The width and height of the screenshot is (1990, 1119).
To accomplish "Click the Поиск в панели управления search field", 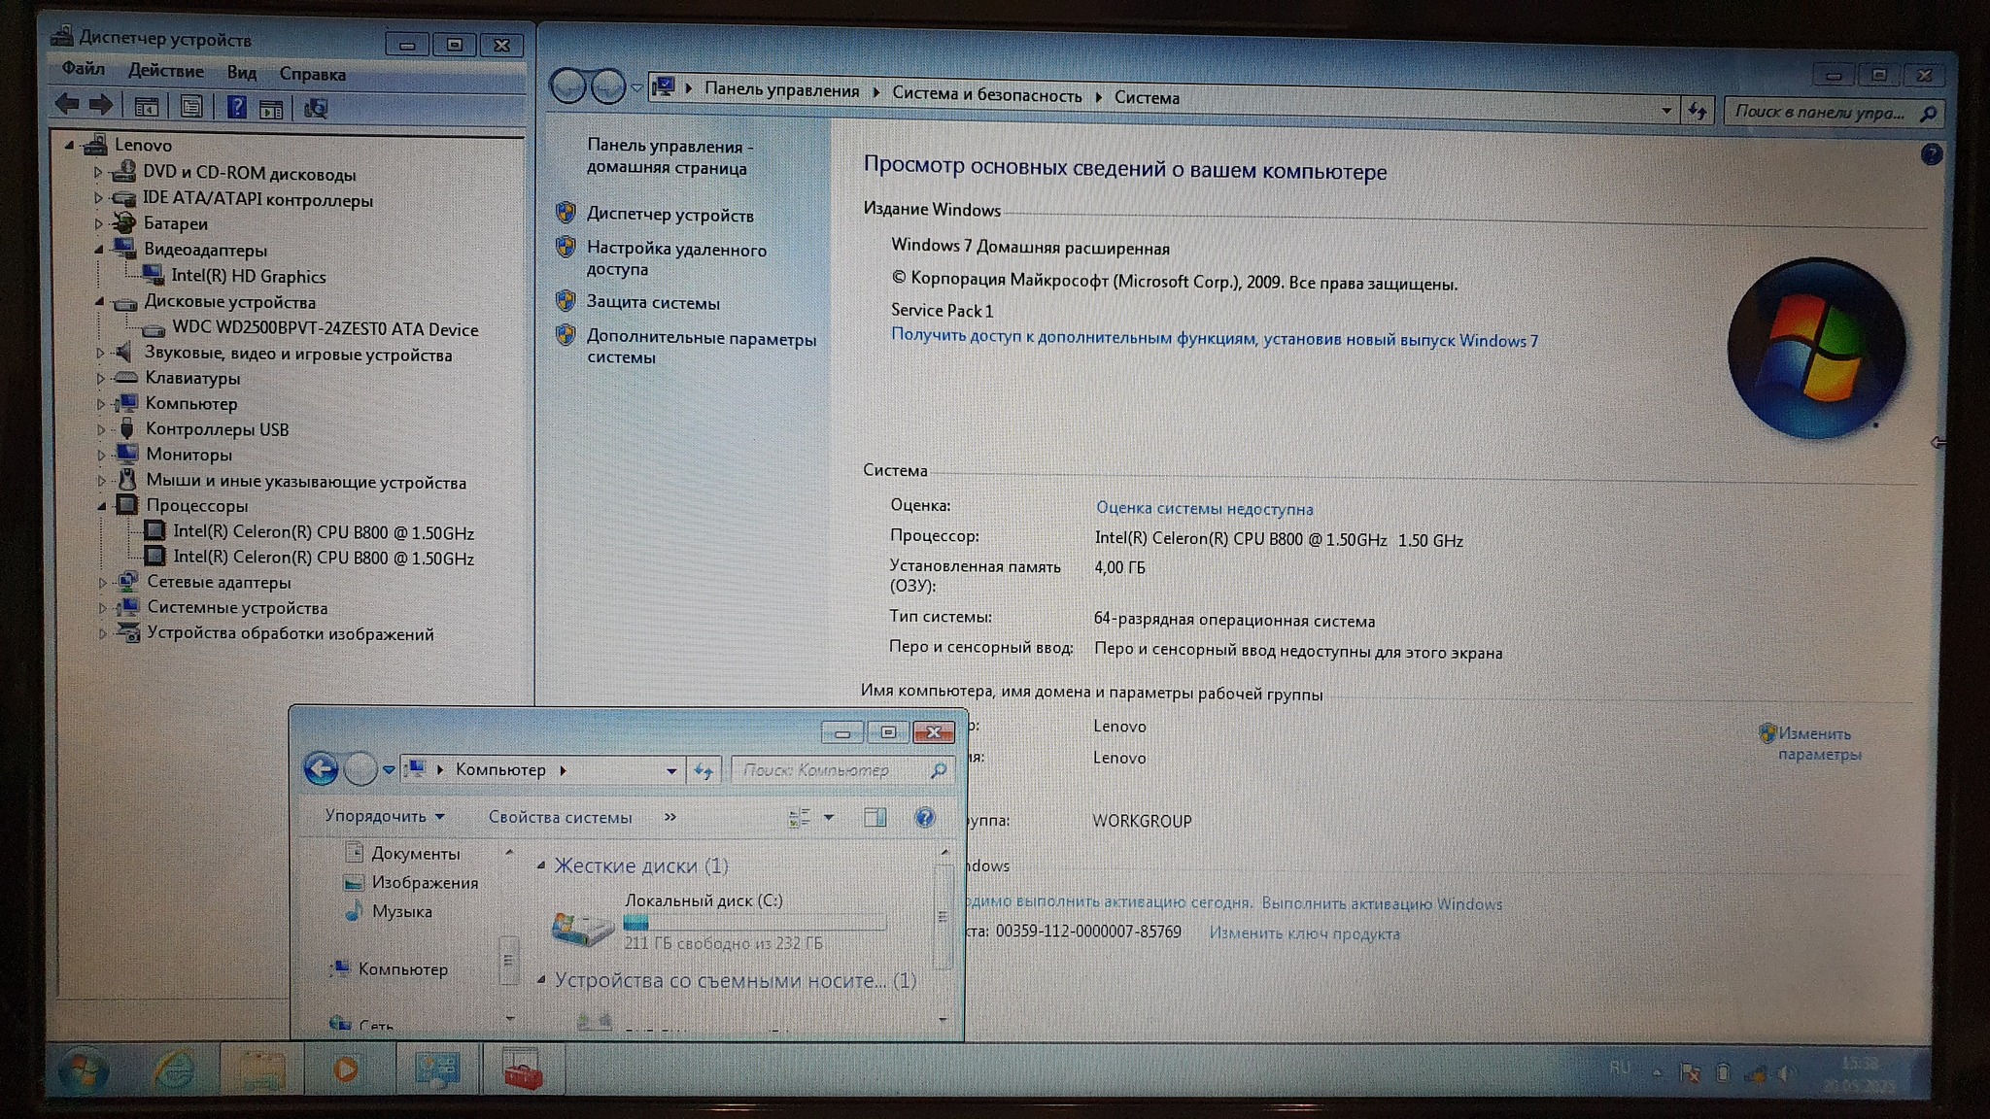I will (x=1819, y=113).
